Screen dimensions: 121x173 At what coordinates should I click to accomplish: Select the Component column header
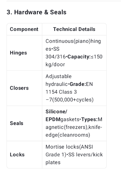pos(24,29)
